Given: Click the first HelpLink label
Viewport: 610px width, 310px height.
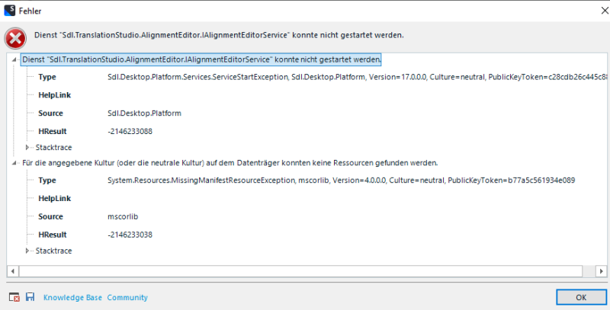Looking at the screenshot, I should (54, 95).
